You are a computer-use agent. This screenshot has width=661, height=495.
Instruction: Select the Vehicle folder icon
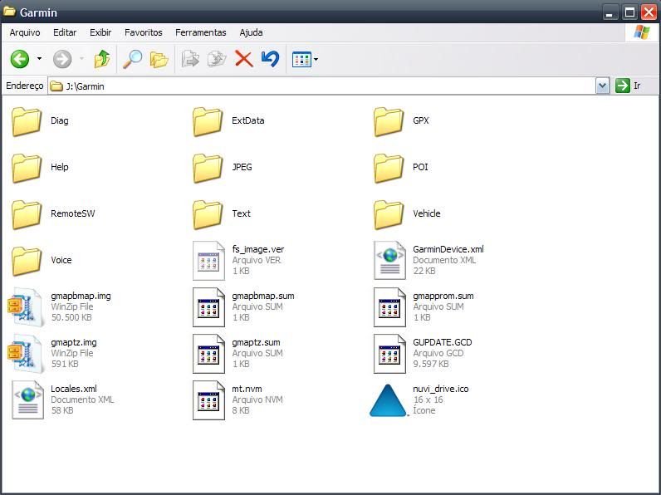pyautogui.click(x=389, y=214)
